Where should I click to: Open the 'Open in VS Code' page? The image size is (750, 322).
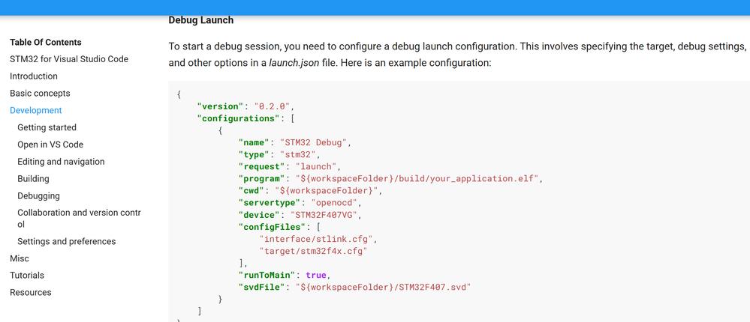pyautogui.click(x=50, y=145)
